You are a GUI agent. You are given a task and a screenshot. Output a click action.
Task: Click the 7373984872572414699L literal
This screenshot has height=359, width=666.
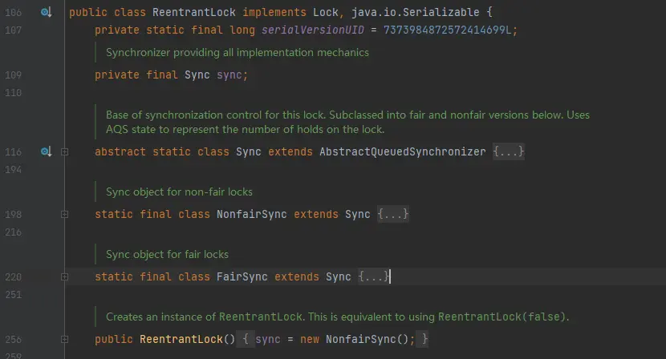[x=447, y=30]
